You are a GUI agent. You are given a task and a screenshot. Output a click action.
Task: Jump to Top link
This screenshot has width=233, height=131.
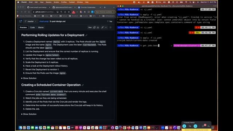110,21
